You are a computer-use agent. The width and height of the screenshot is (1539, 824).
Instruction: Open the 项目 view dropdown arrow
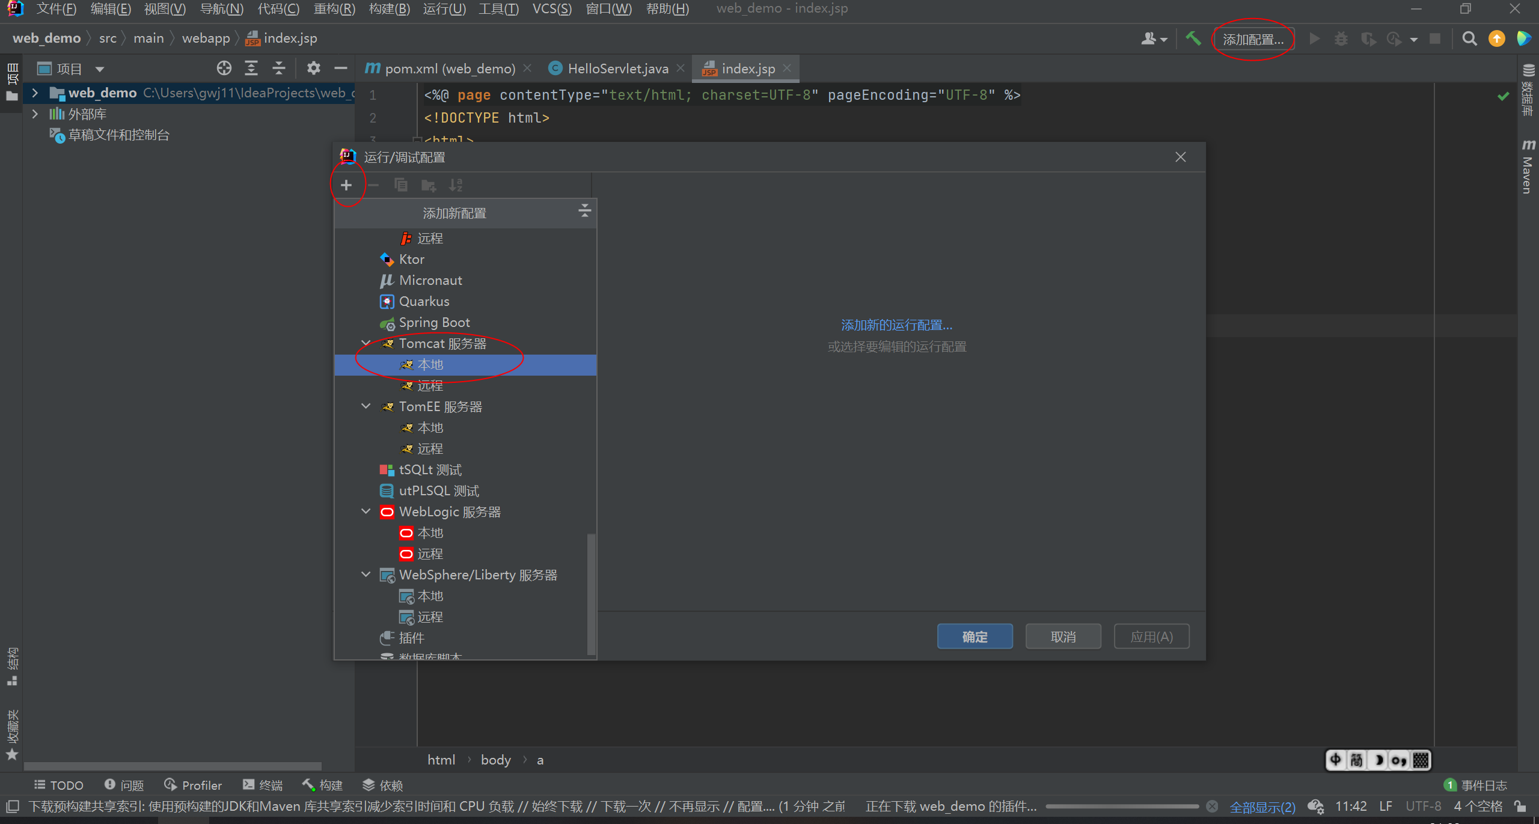pyautogui.click(x=100, y=69)
